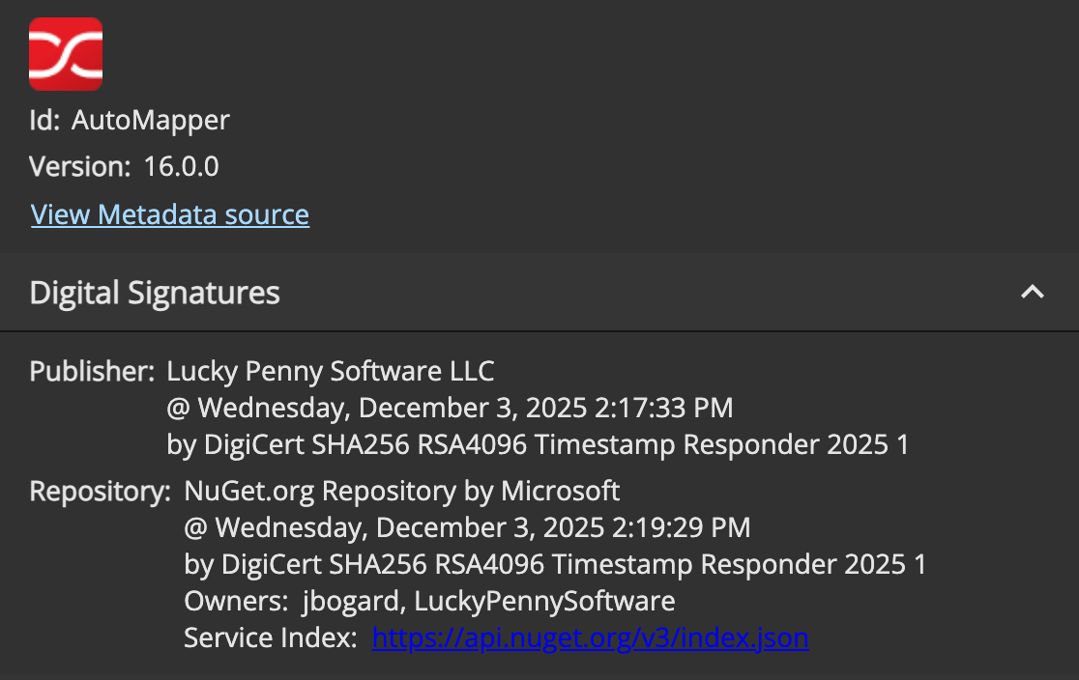This screenshot has height=680, width=1079.
Task: Click the Owners label
Action: tap(236, 601)
